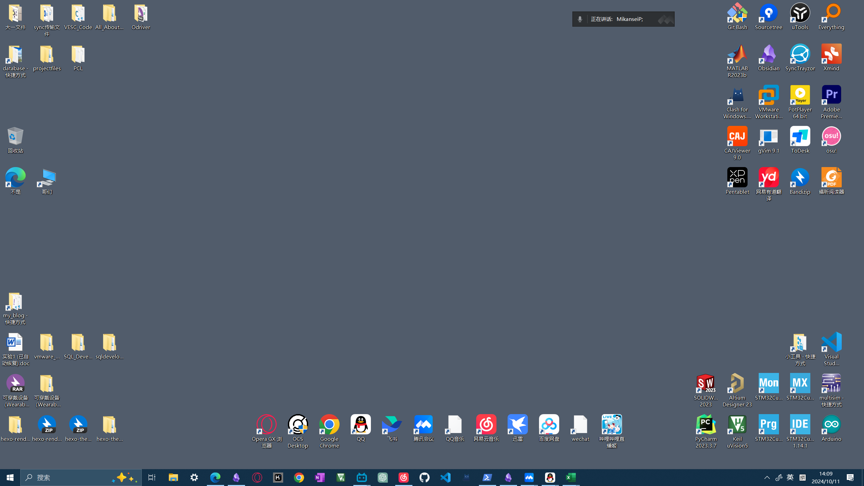
Task: Select Clash for Windows shortcut
Action: click(737, 102)
